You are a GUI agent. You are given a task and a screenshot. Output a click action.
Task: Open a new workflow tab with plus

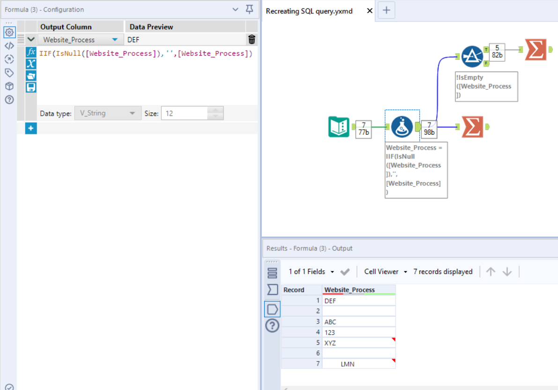[386, 10]
